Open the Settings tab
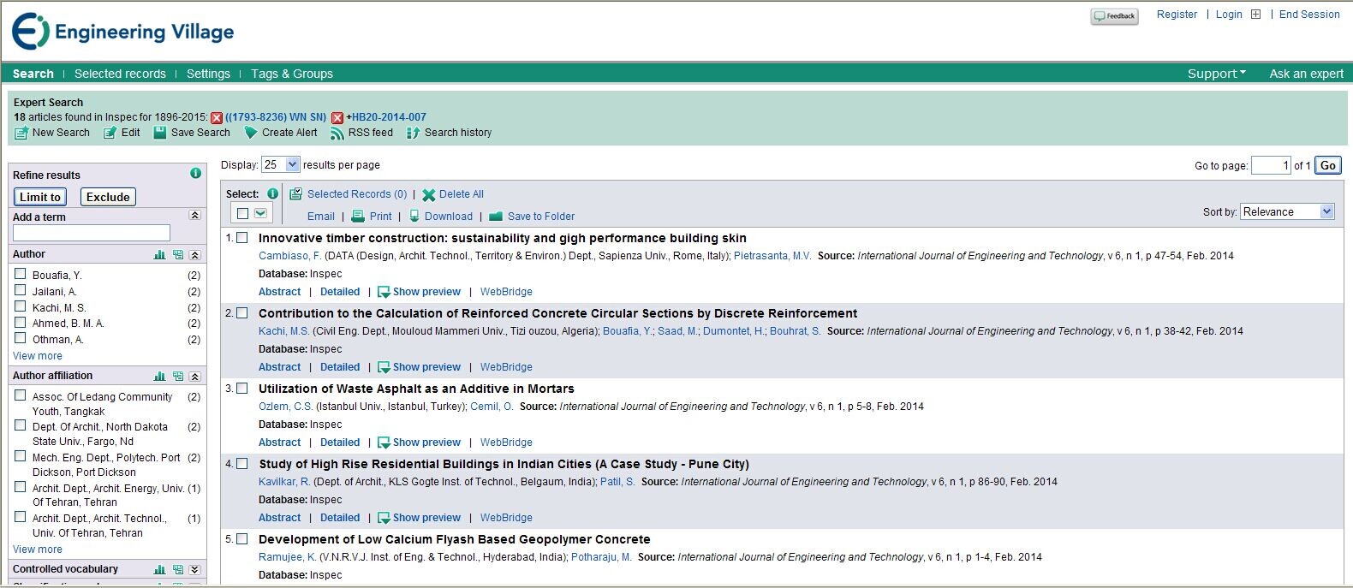The height and width of the screenshot is (588, 1353). 208,74
